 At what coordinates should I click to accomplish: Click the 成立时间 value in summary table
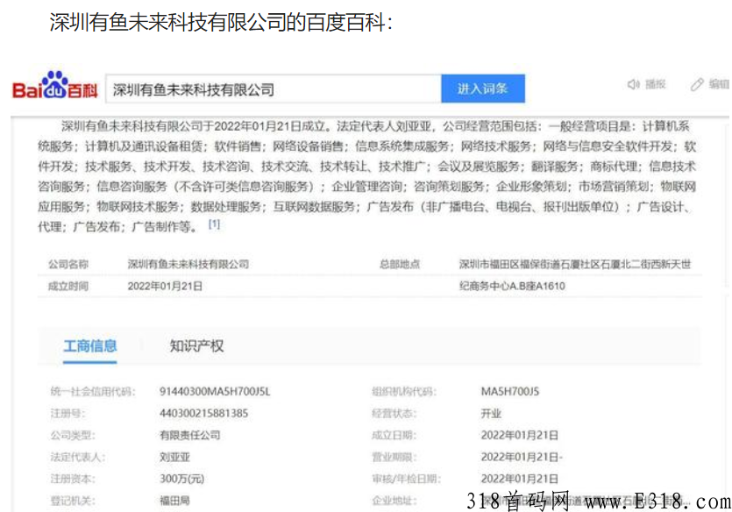pos(165,286)
